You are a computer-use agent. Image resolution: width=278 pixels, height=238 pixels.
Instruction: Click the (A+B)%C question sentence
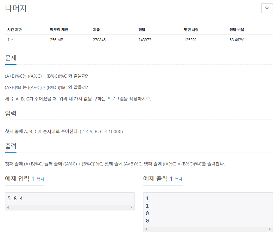tap(47, 76)
